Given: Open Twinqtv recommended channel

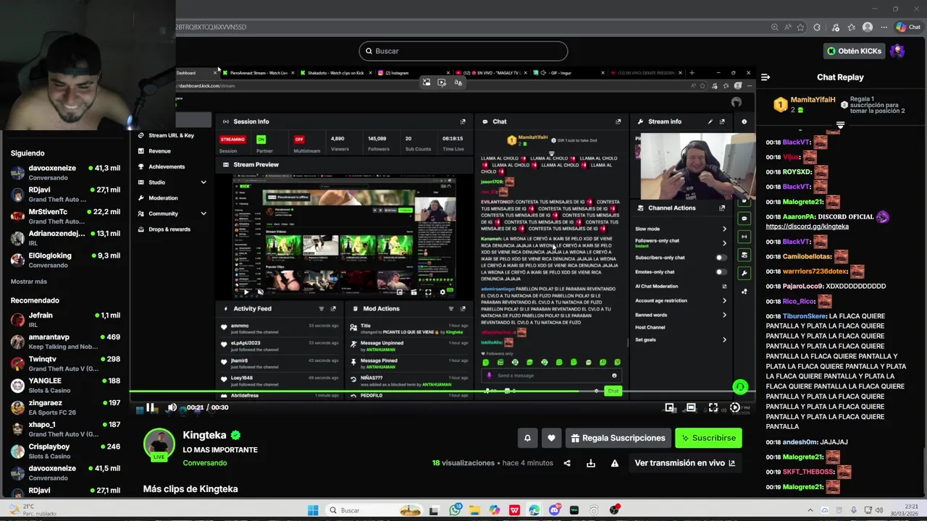Looking at the screenshot, I should (65, 363).
